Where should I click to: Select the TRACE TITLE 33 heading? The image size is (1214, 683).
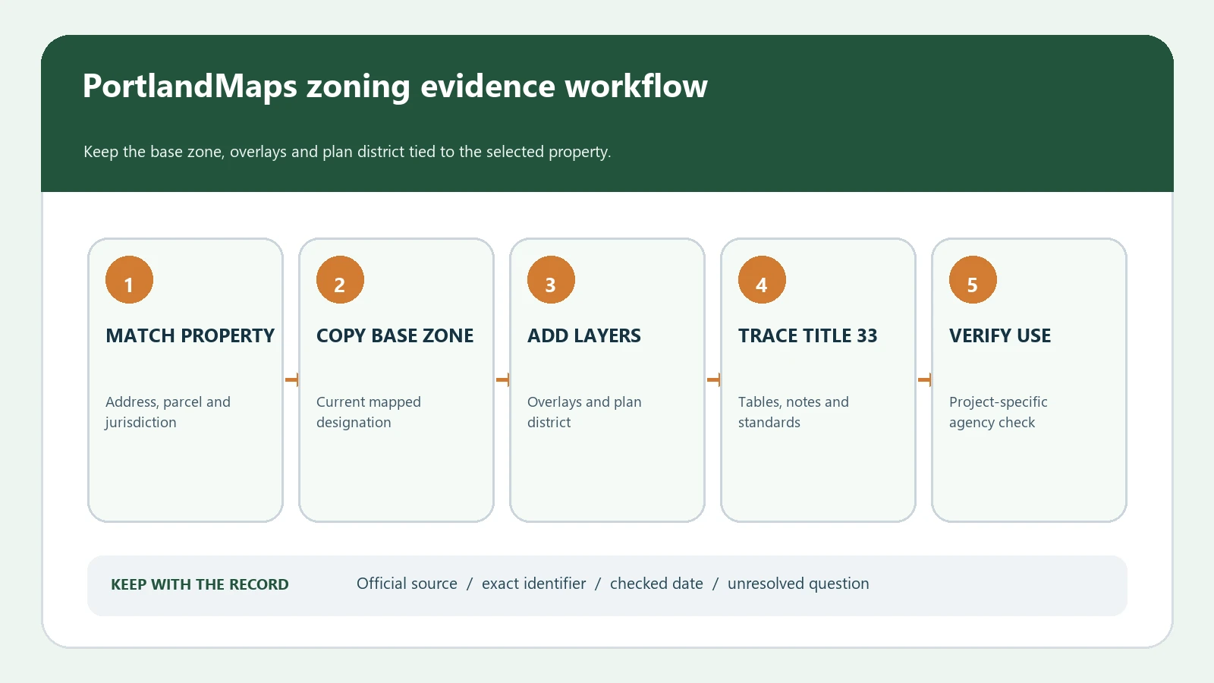coord(808,335)
